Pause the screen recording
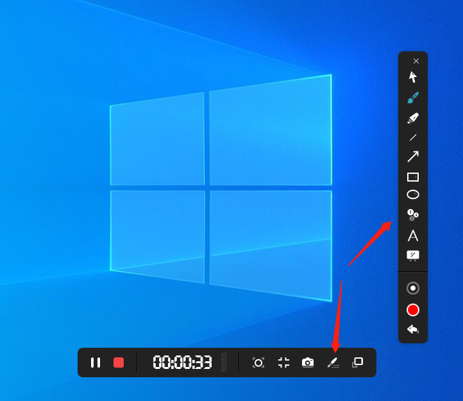This screenshot has height=401, width=463. coord(96,363)
